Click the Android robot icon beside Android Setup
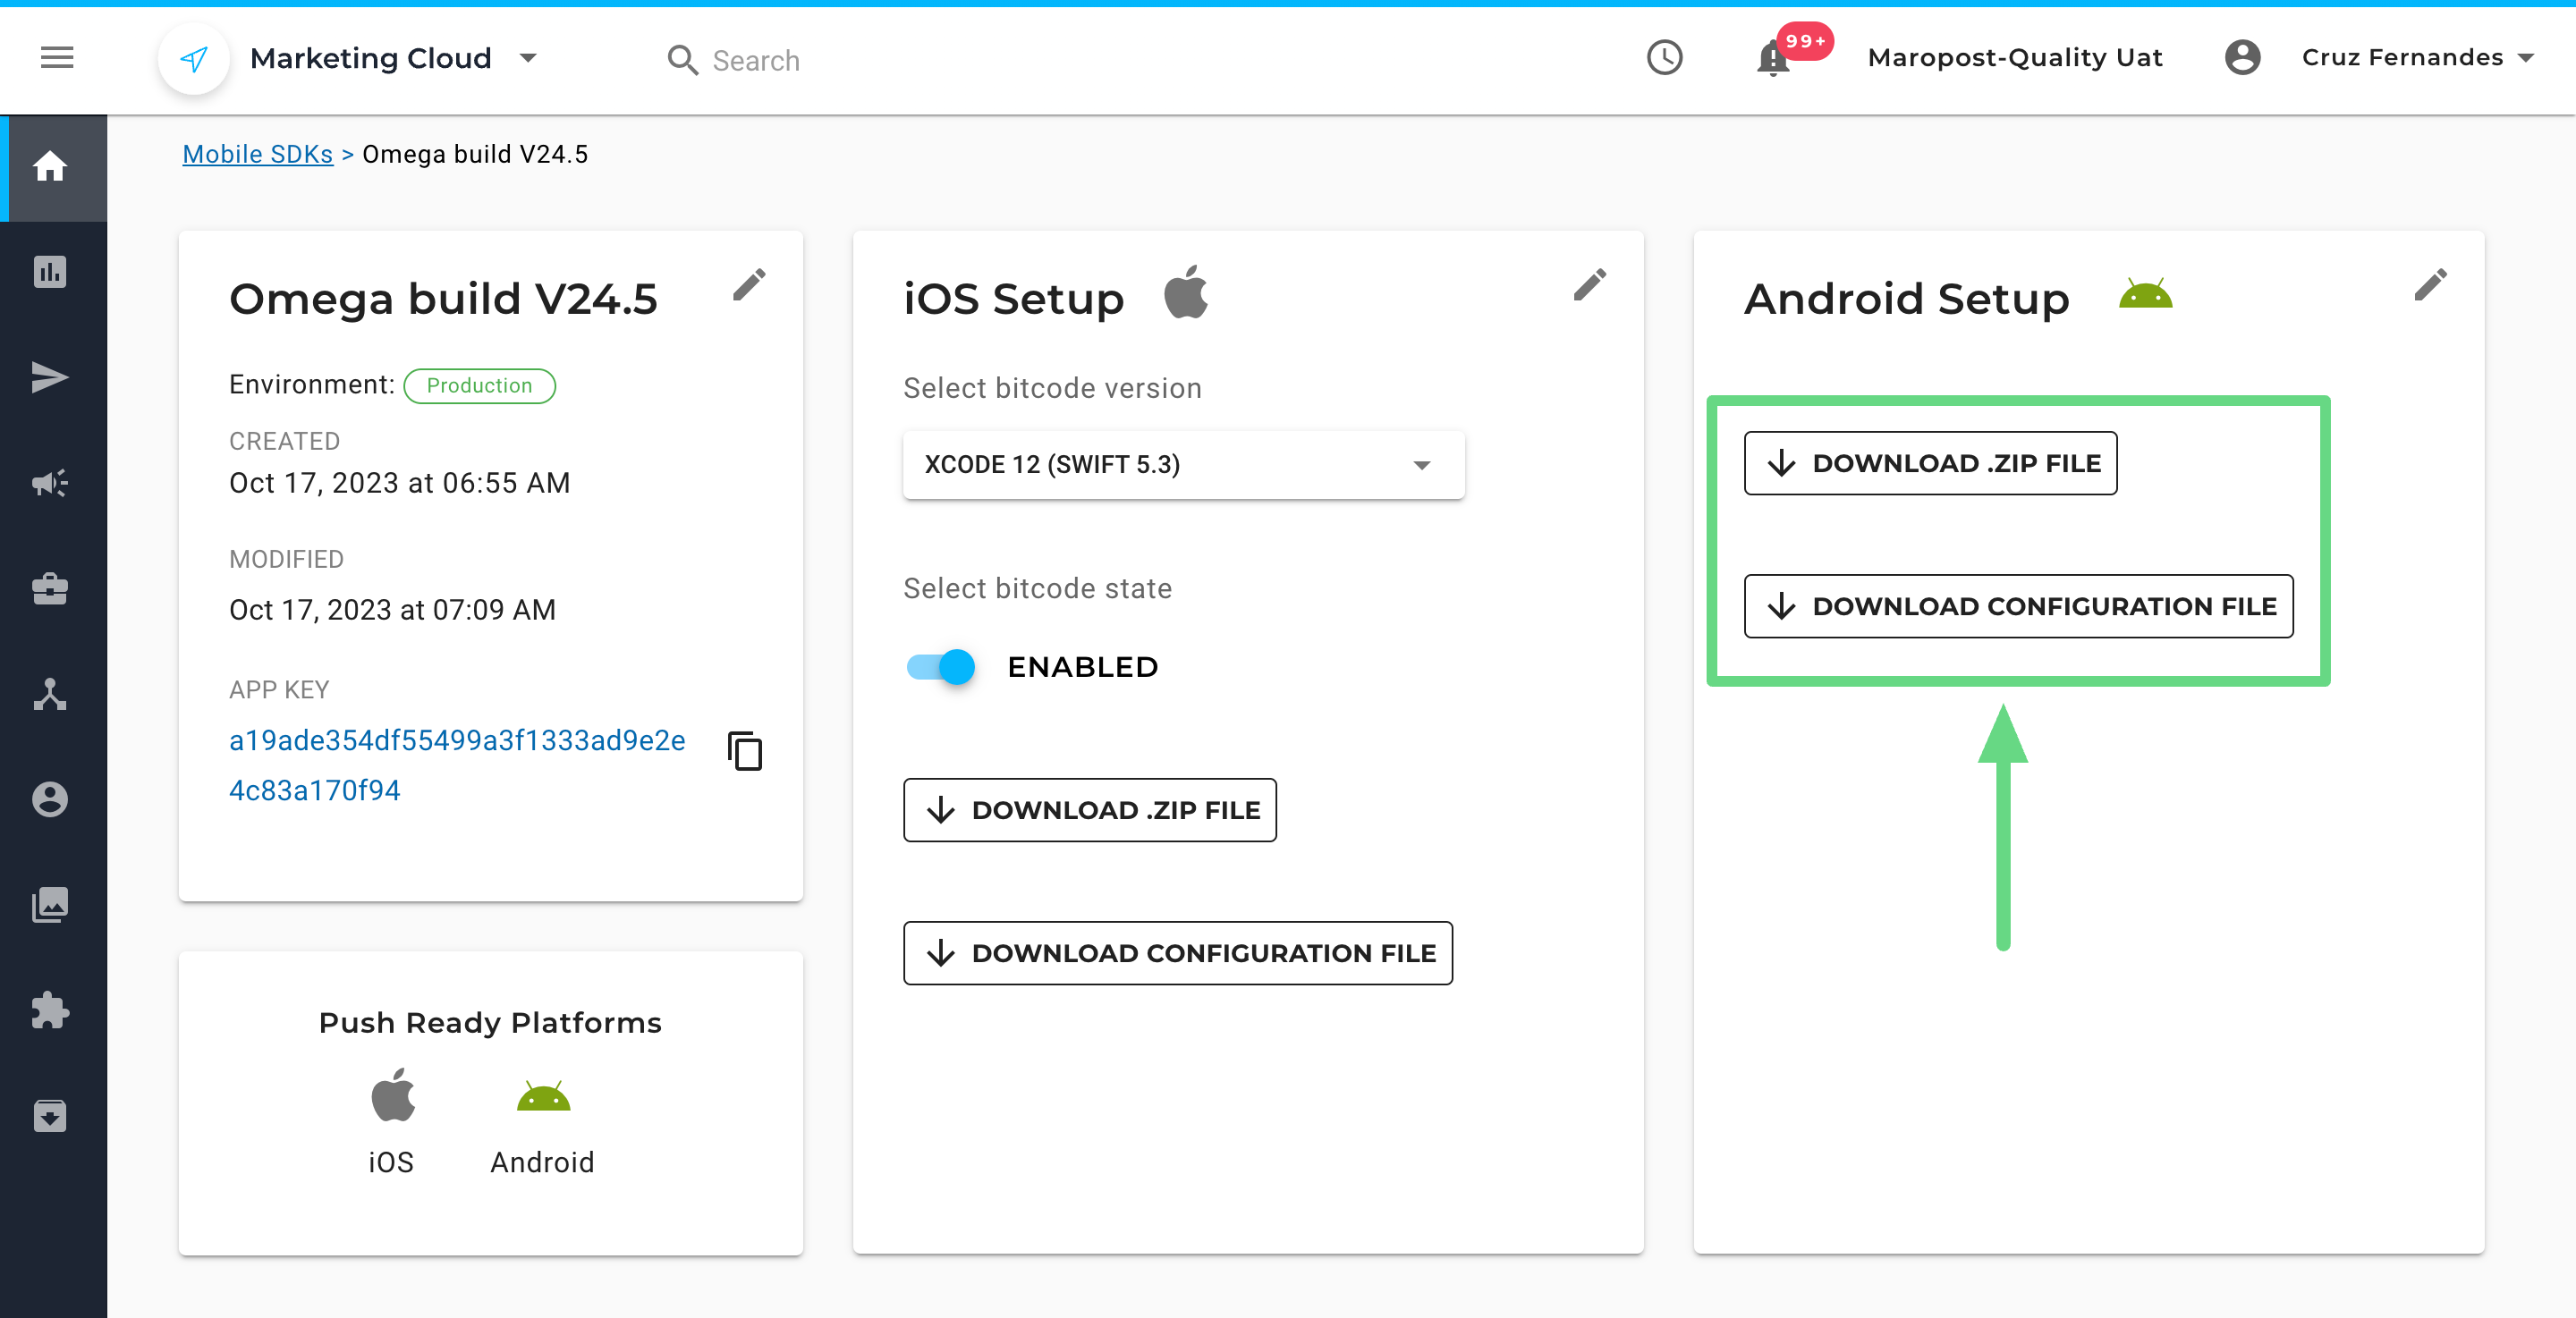 point(2146,294)
